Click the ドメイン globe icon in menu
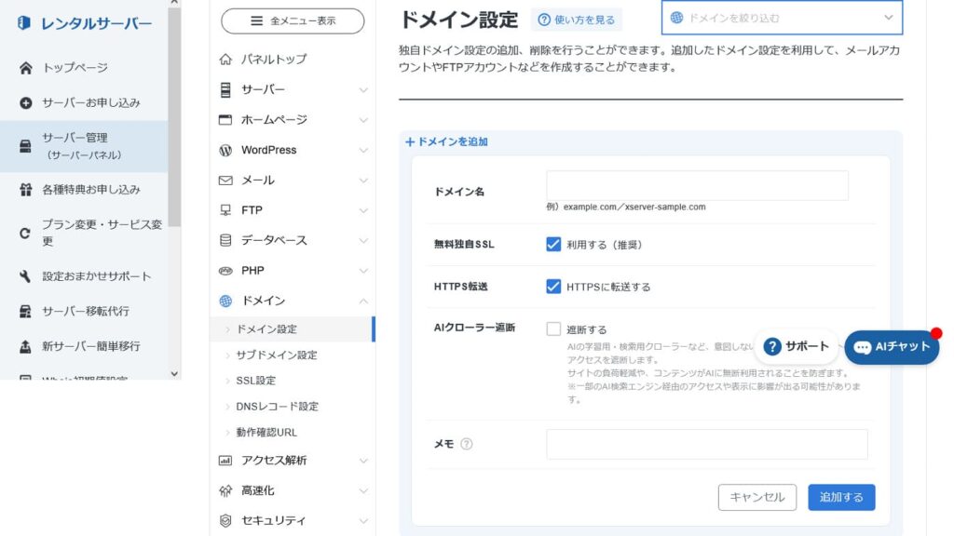 pyautogui.click(x=225, y=301)
